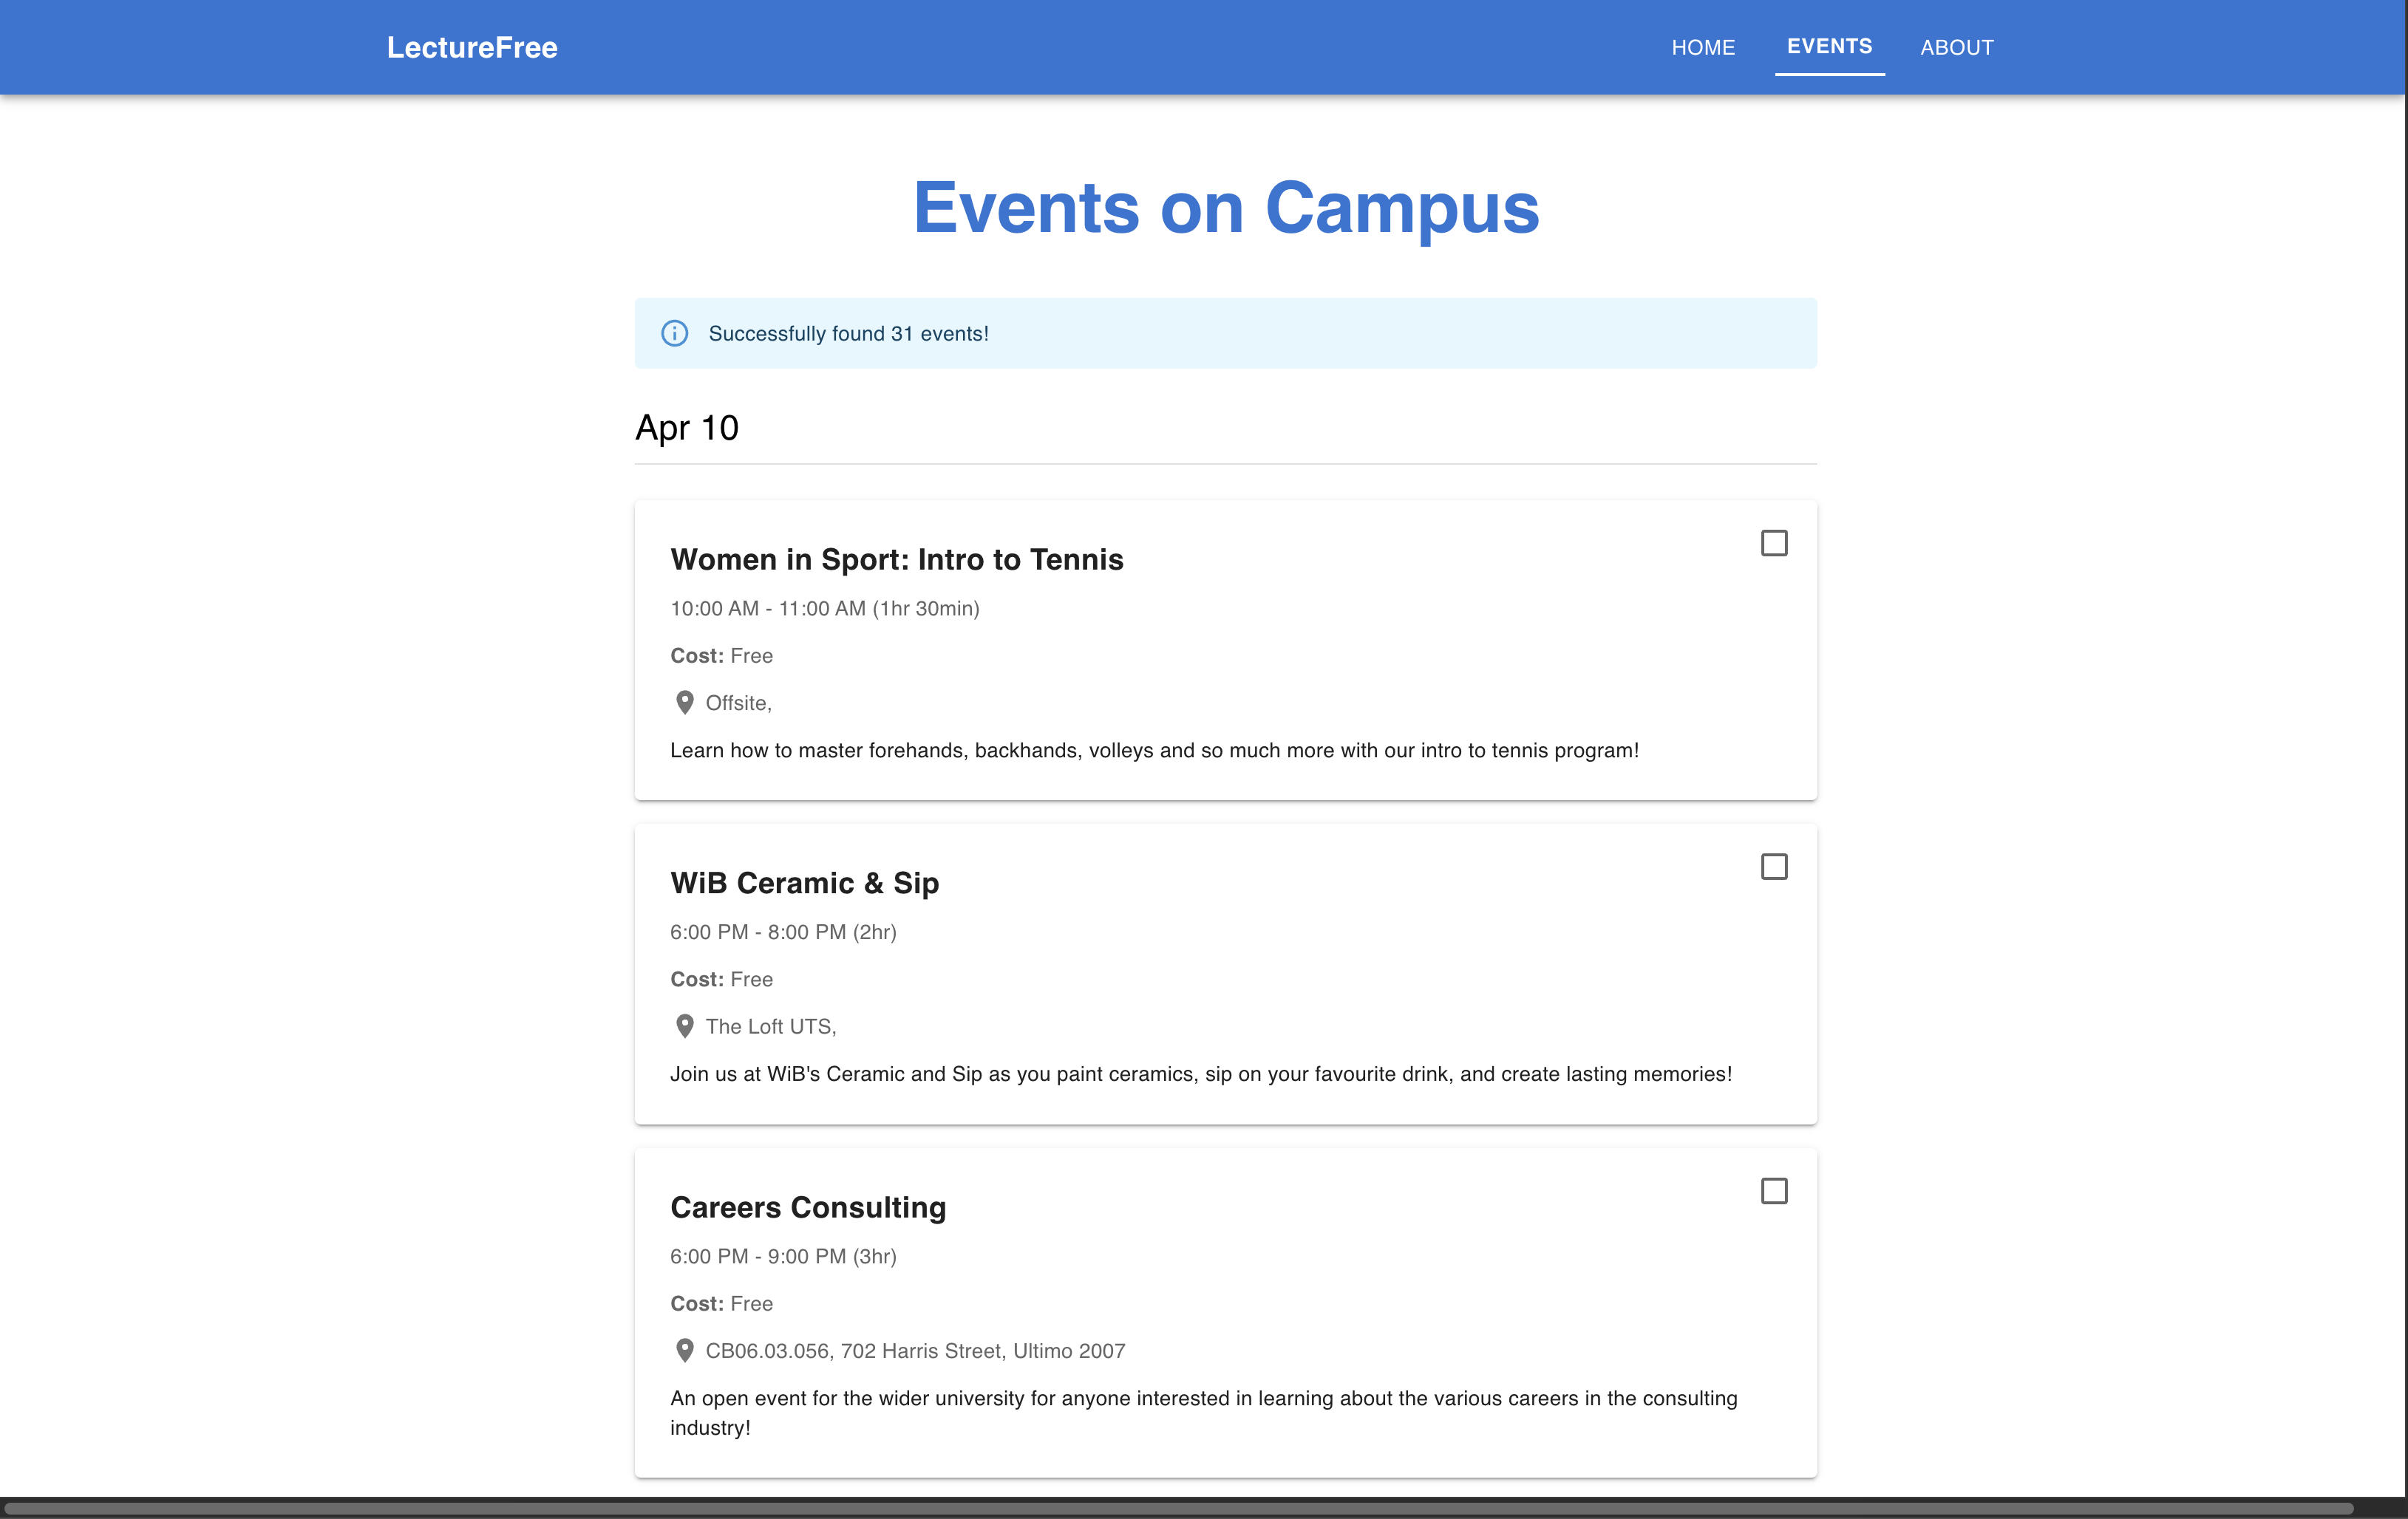2408x1519 pixels.
Task: Click the location pin beside Offsite
Action: click(x=685, y=703)
